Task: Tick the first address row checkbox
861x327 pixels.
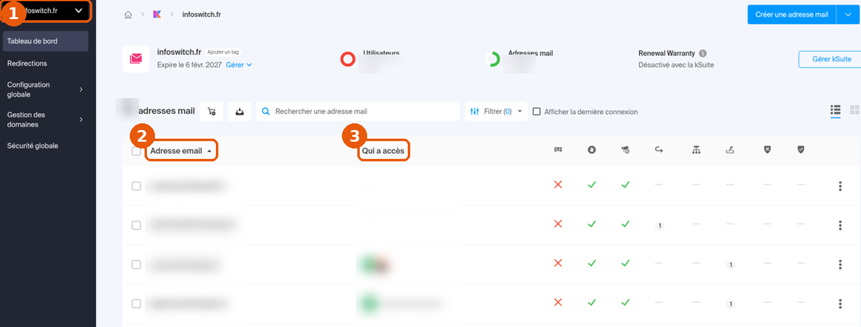Action: [x=137, y=186]
